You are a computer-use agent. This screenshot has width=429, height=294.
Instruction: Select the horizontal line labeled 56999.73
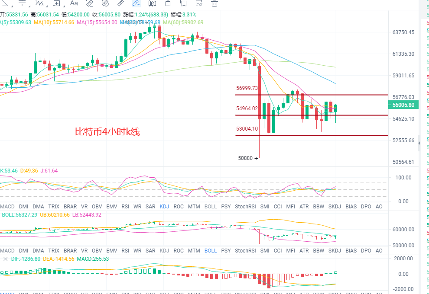click(312, 95)
